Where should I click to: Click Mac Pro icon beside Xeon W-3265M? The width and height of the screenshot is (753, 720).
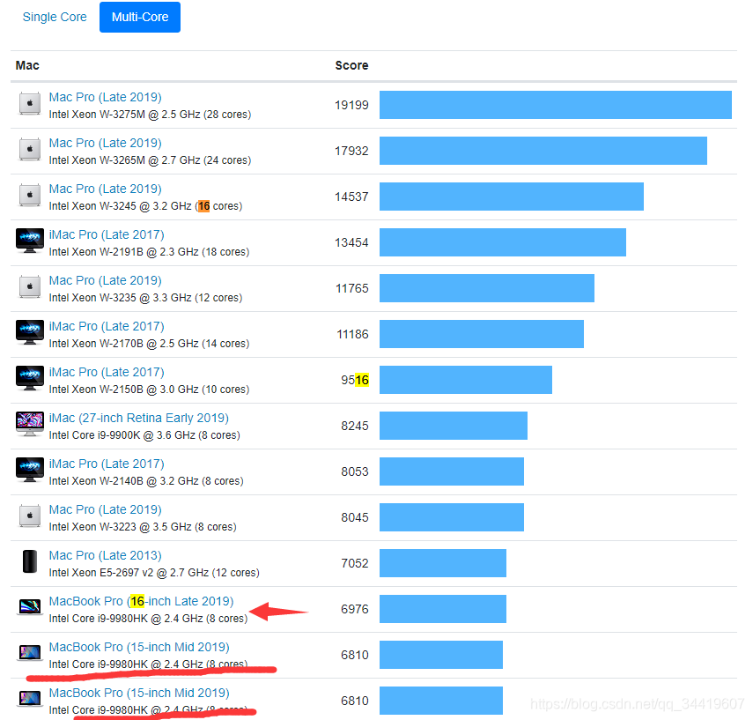tap(30, 150)
